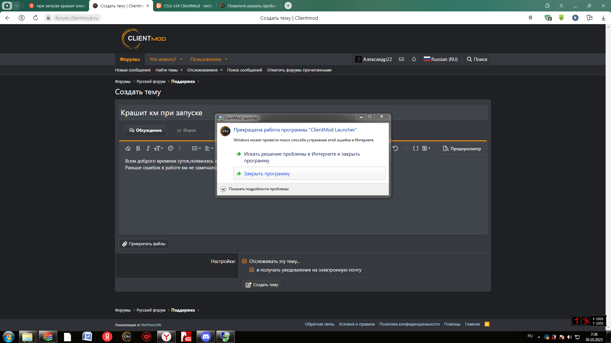Click the volume icon in system tray
Viewport: 611px width, 343px height.
(x=570, y=337)
